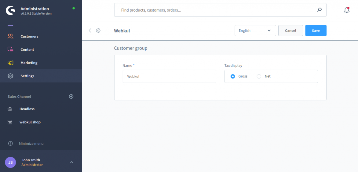Screen dimensions: 358x172
Task: Open the Marketing menu
Action: tap(29, 63)
